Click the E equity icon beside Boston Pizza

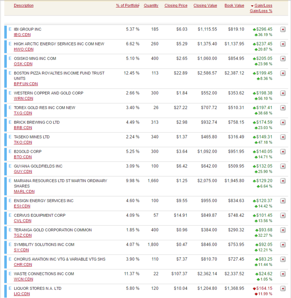tap(10, 73)
